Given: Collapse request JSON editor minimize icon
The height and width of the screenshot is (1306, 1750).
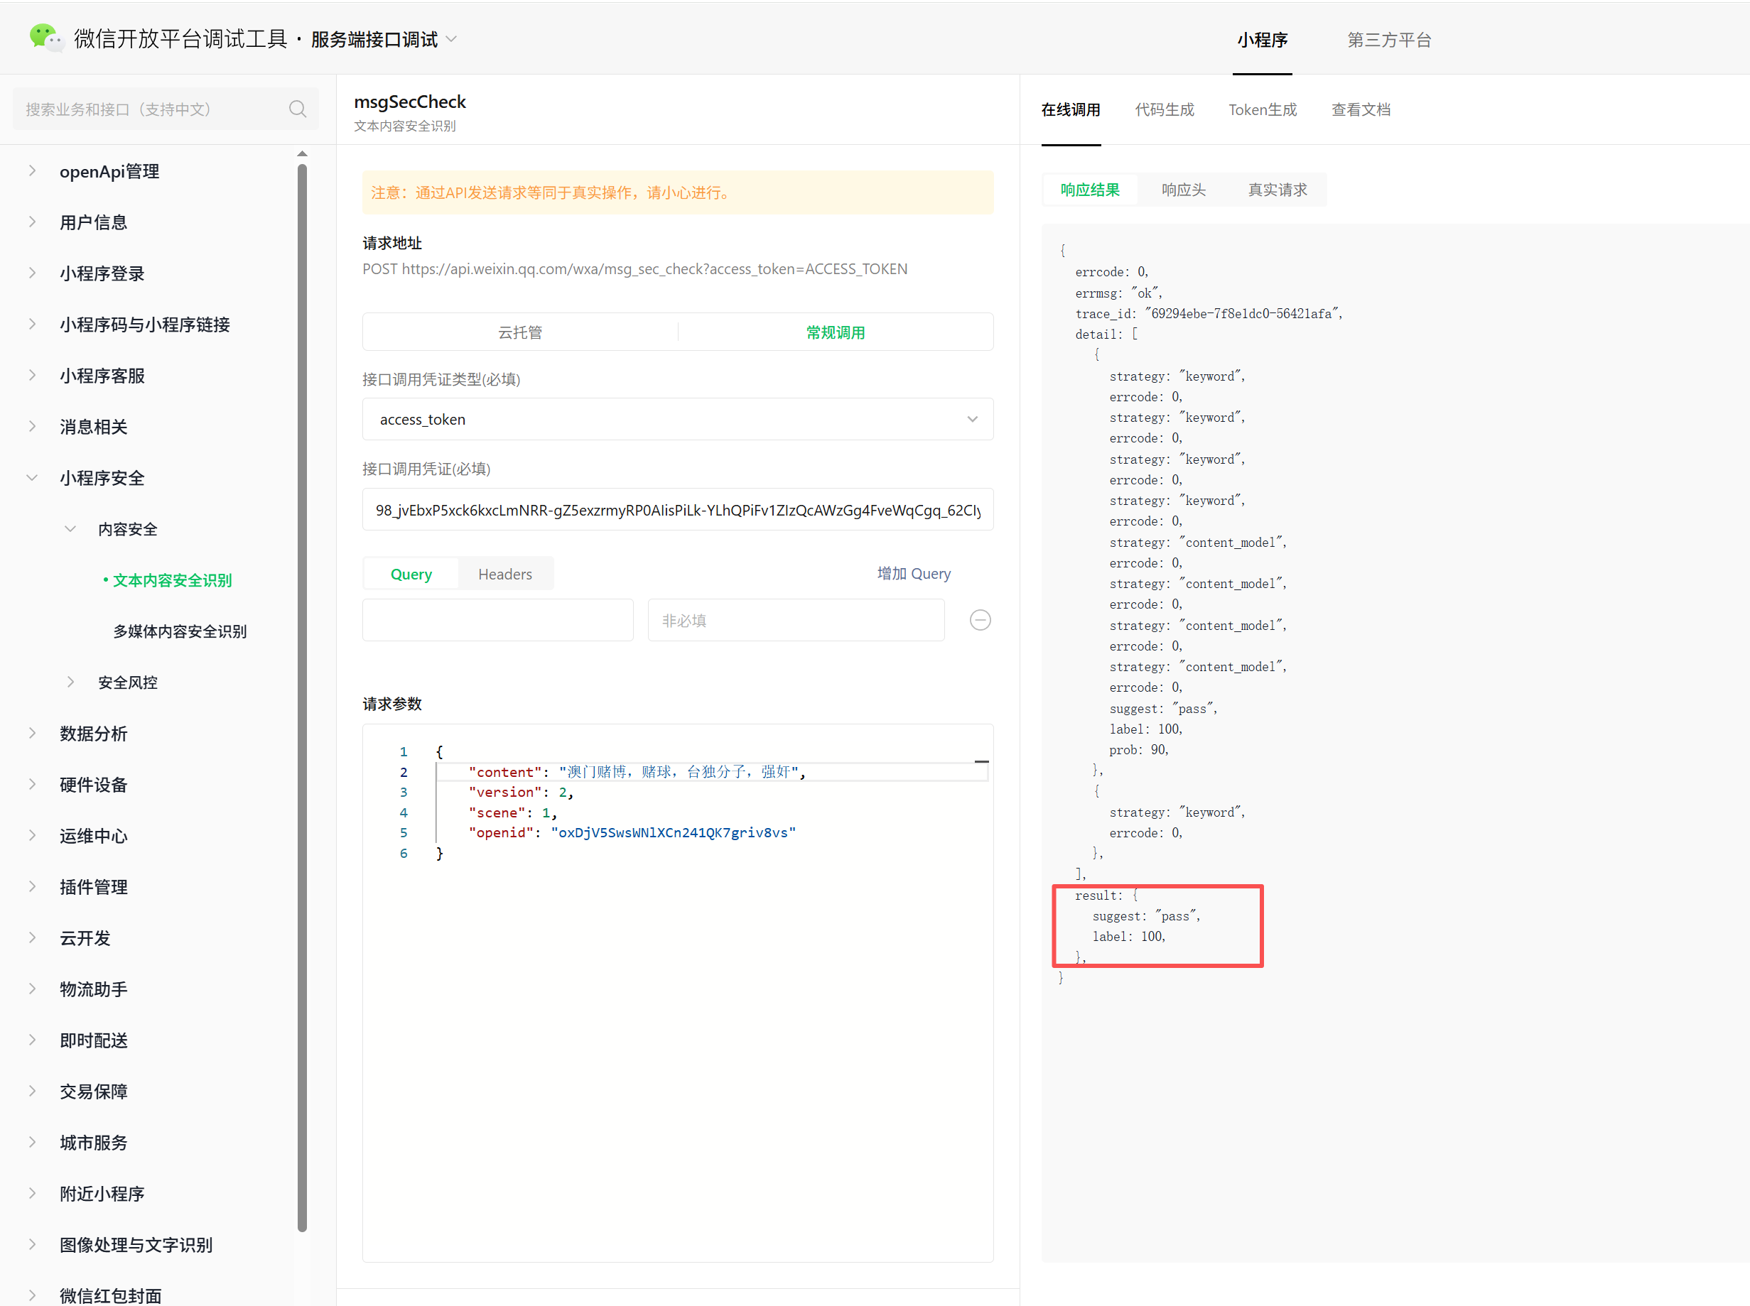Looking at the screenshot, I should pos(981,761).
